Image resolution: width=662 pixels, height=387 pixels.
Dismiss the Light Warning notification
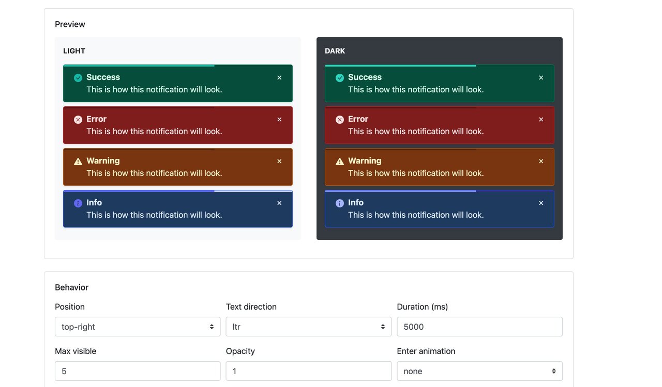(279, 161)
